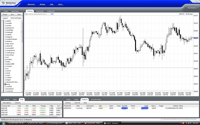Click user icon beside qingping
This screenshot has width=200, height=125.
5,37
